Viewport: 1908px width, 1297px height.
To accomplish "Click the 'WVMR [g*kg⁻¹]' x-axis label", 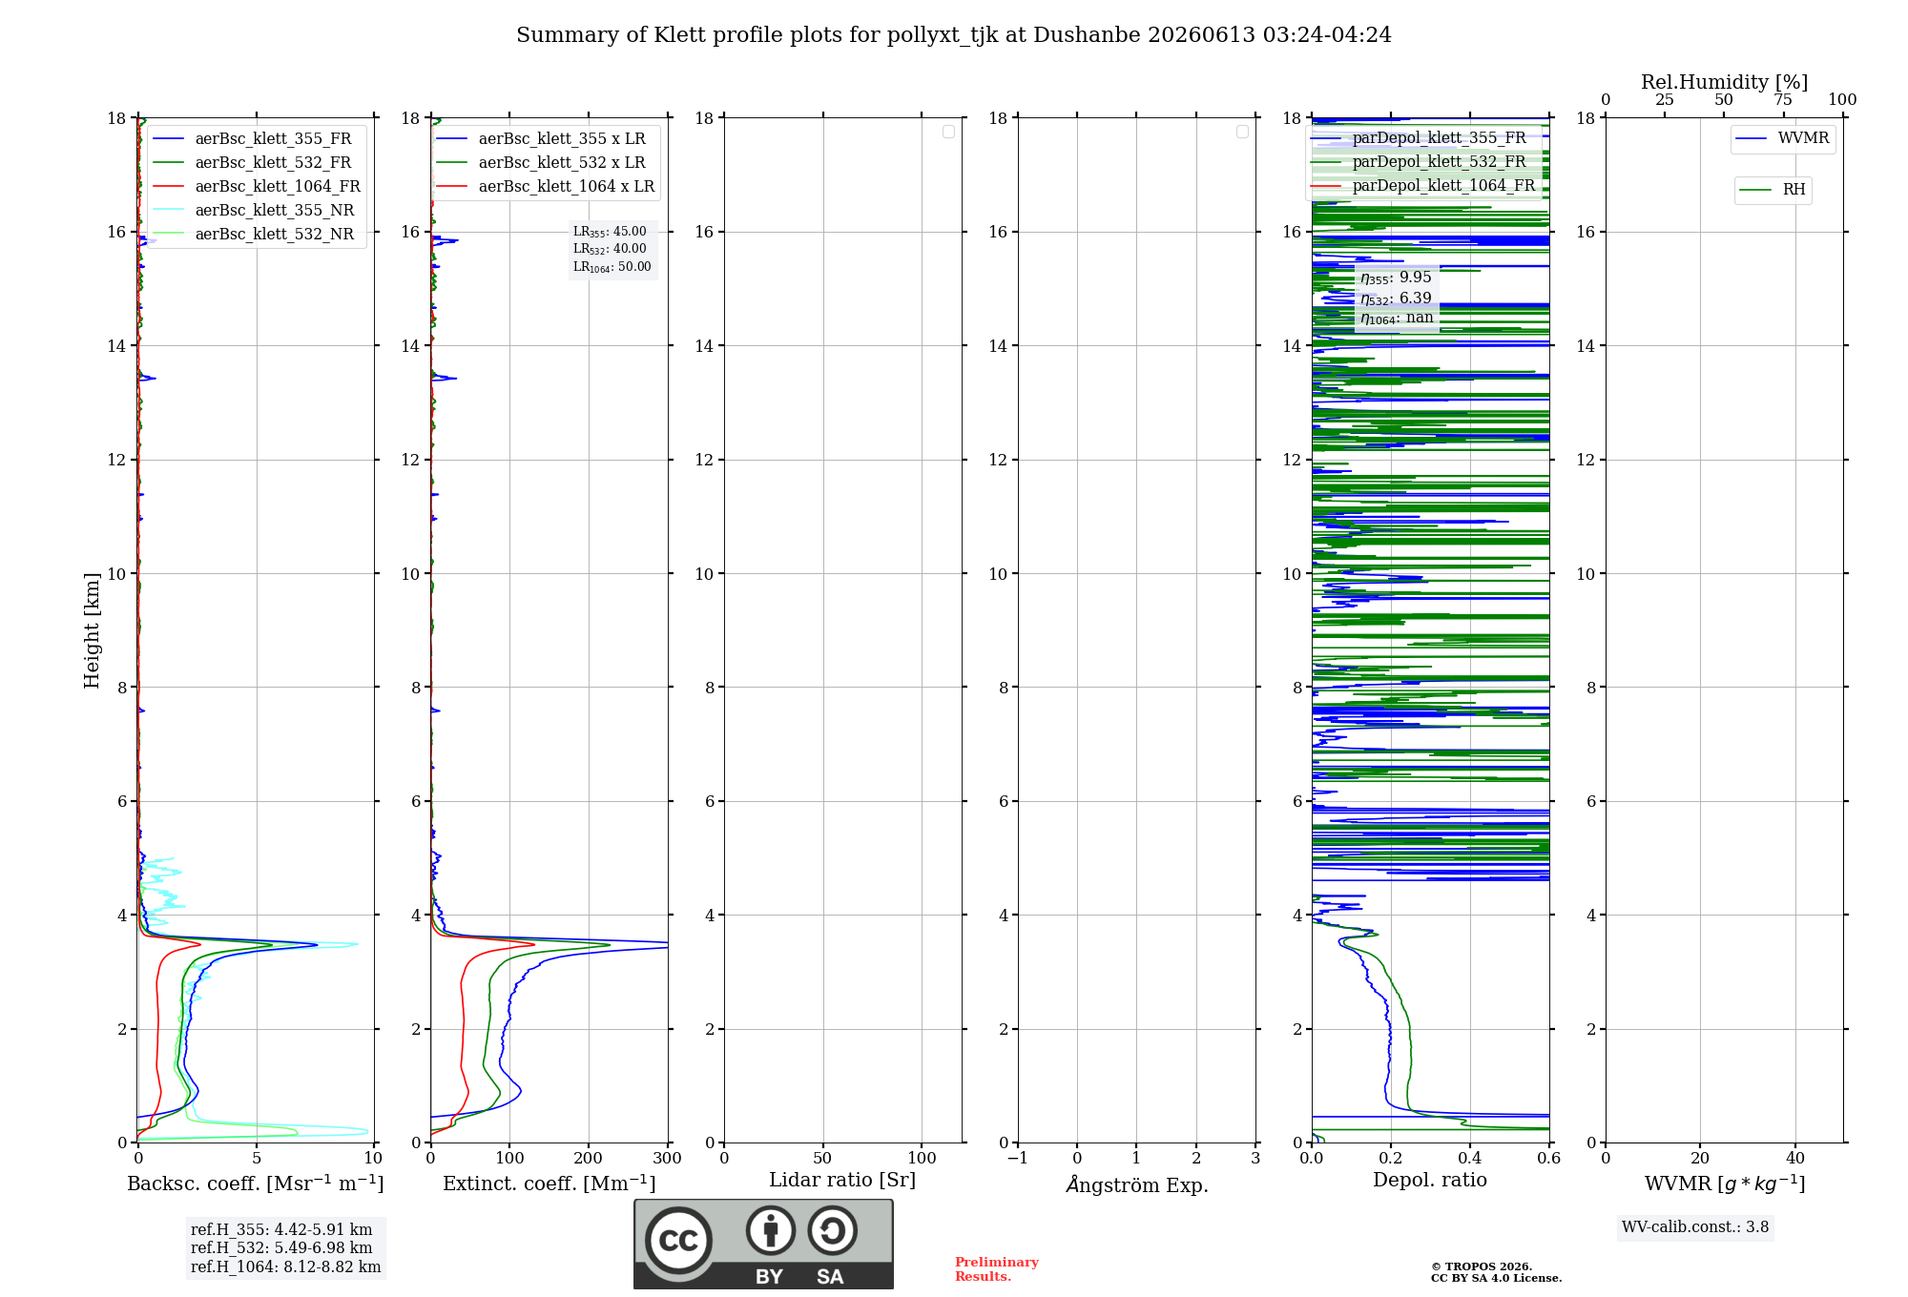I will click(1725, 1184).
